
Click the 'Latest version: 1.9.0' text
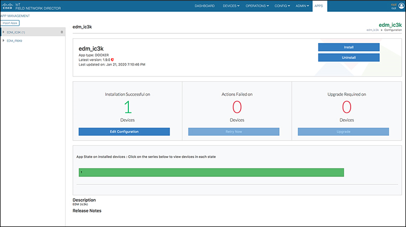(95, 60)
